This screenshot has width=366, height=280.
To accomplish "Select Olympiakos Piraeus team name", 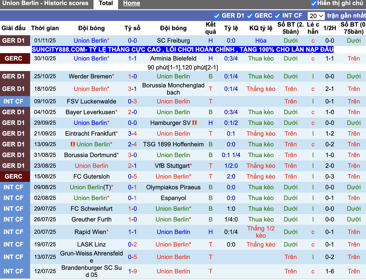I will (x=173, y=187).
